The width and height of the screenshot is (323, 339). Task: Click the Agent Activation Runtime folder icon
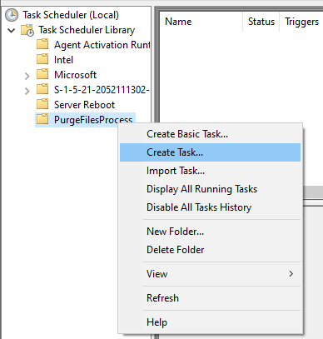(x=42, y=44)
